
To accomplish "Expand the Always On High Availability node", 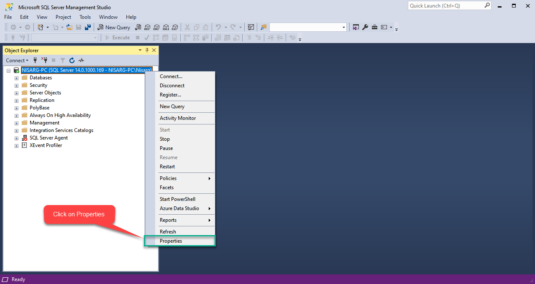I will 17,116.
